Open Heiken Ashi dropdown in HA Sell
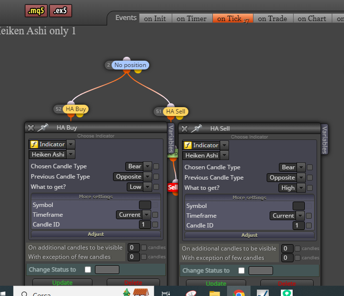Image resolution: width=344 pixels, height=296 pixels. tap(224, 156)
